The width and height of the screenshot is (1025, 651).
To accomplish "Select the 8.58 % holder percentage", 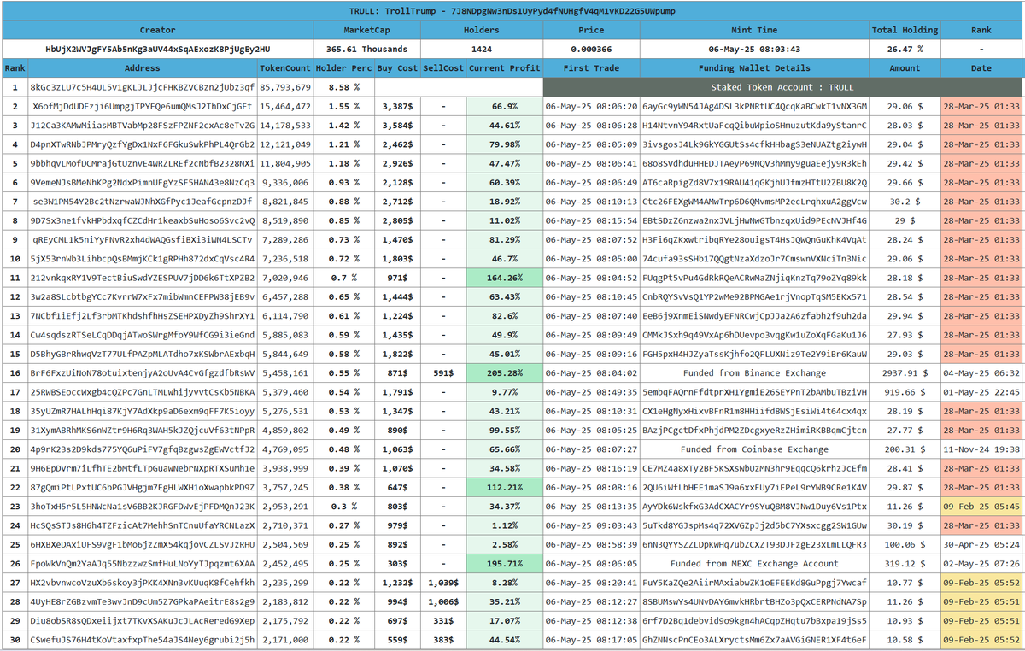I will click(343, 87).
